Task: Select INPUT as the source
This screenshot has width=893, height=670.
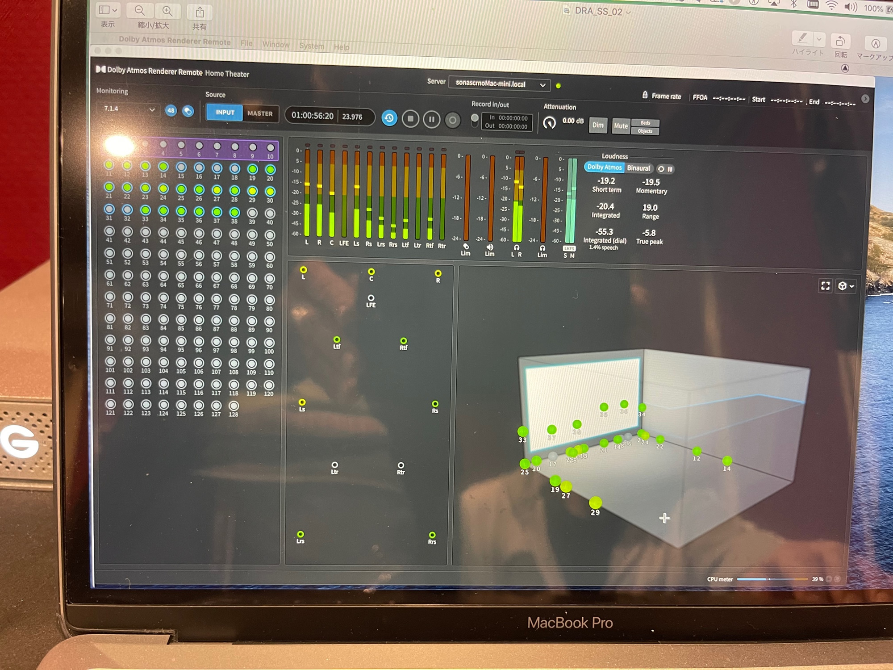Action: pyautogui.click(x=225, y=113)
